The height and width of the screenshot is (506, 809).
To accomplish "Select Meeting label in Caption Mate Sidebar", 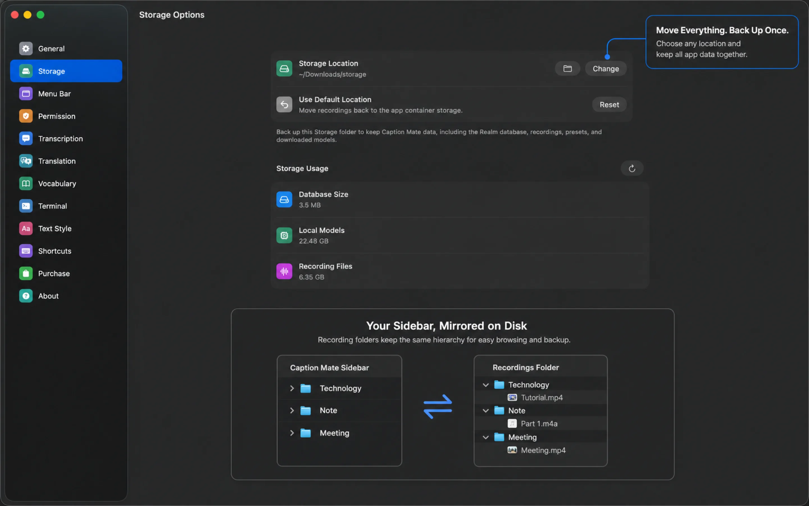I will point(334,433).
